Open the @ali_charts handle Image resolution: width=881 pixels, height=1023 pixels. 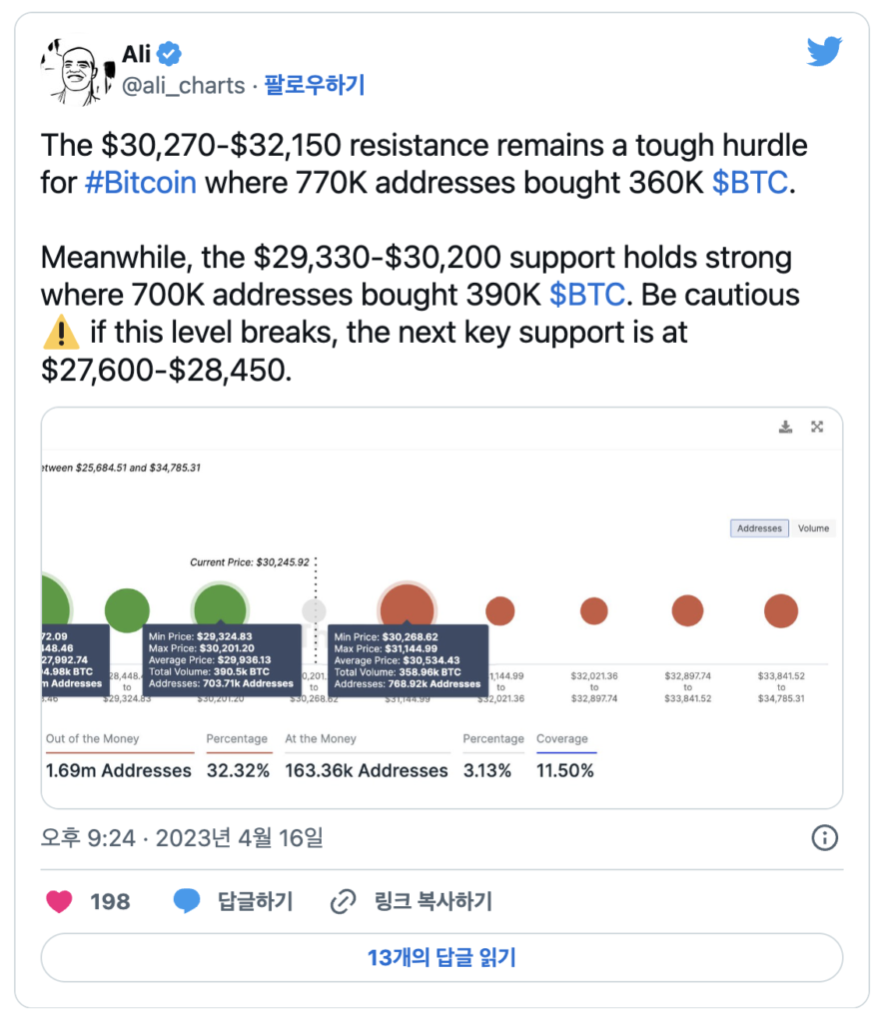pos(183,86)
